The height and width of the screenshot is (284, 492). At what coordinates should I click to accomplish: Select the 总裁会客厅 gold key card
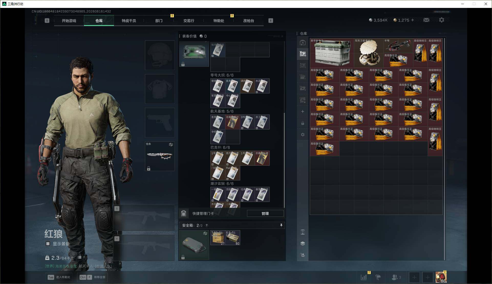[232, 122]
